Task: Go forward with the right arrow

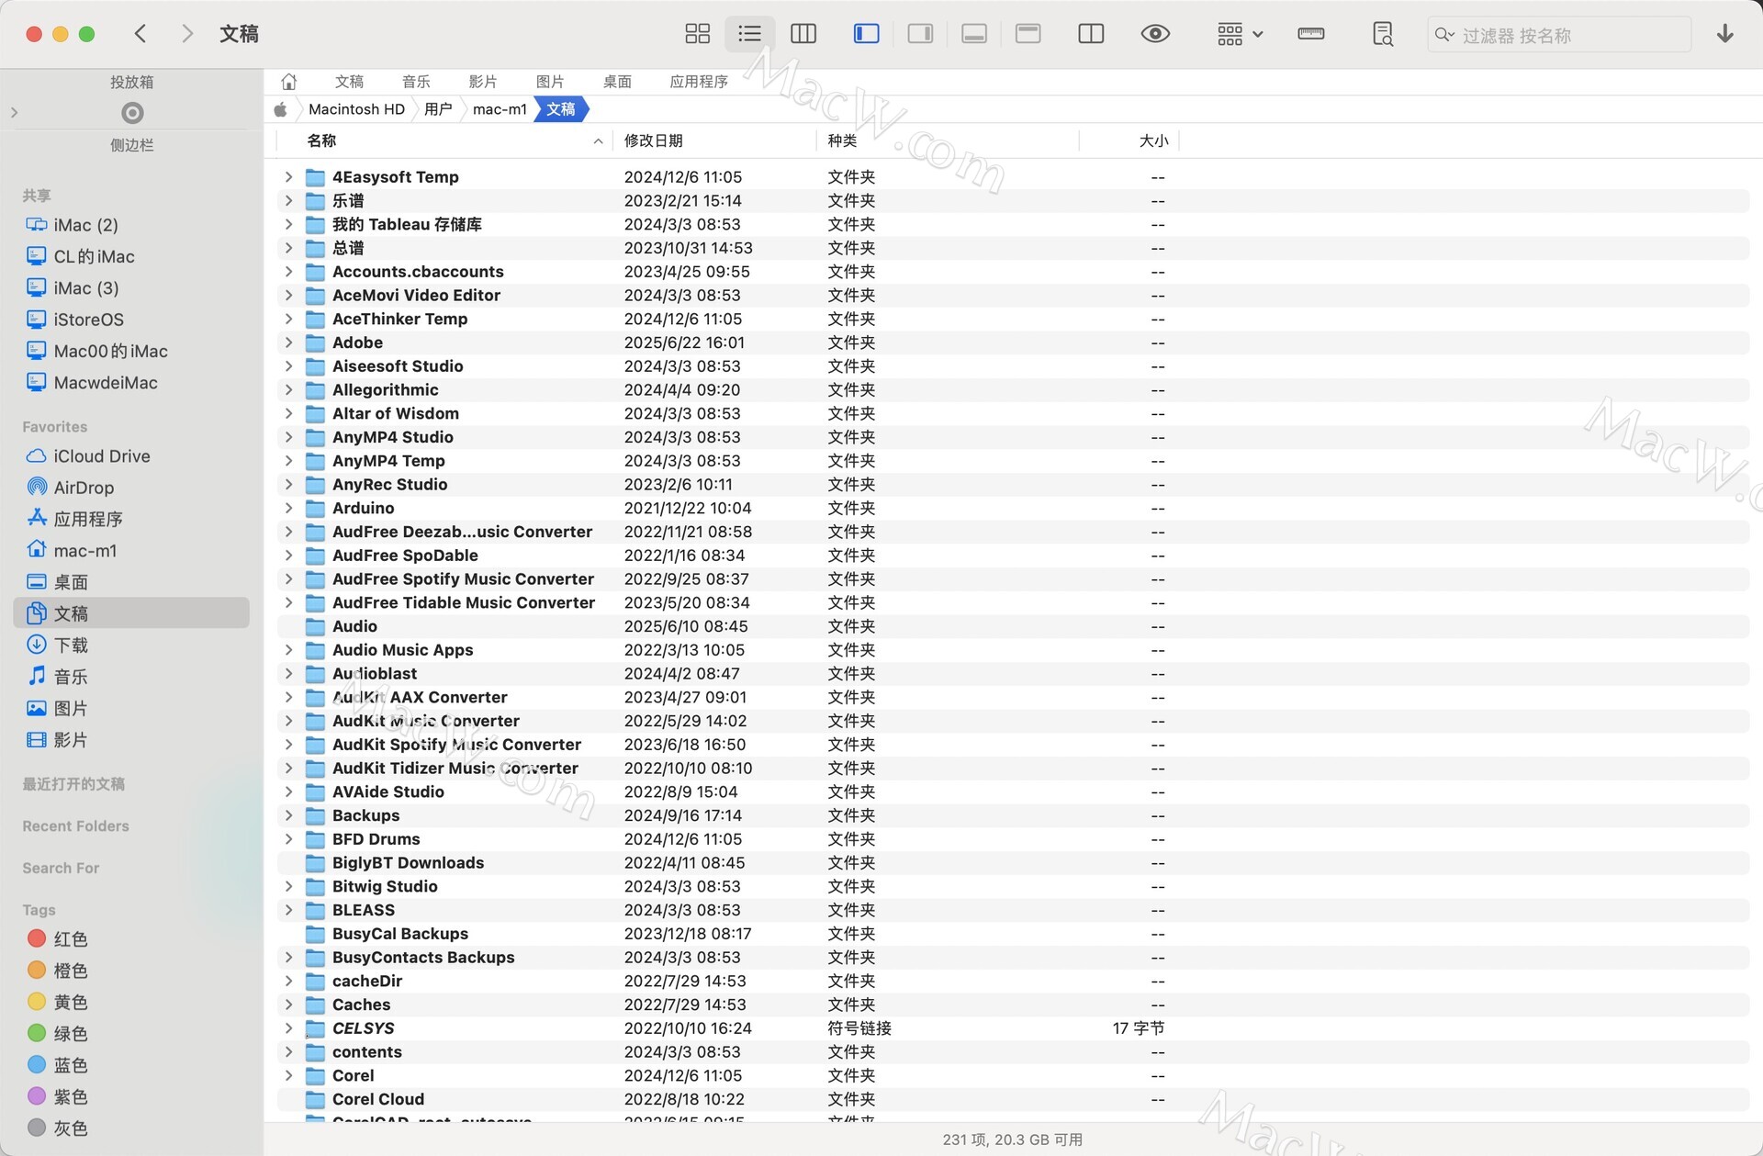Action: click(187, 34)
